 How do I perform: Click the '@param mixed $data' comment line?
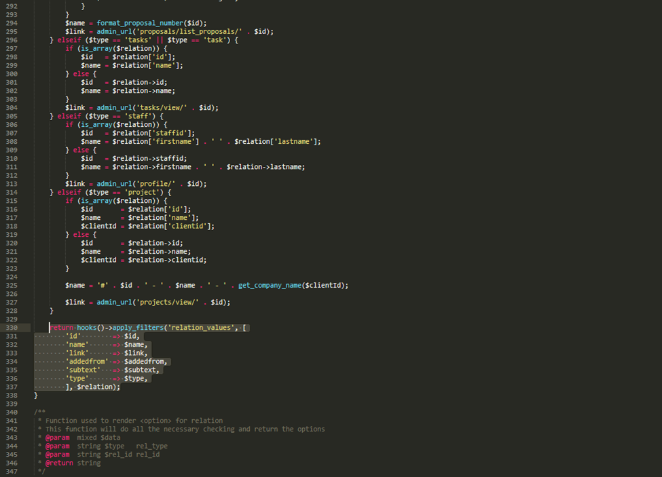[x=83, y=438]
